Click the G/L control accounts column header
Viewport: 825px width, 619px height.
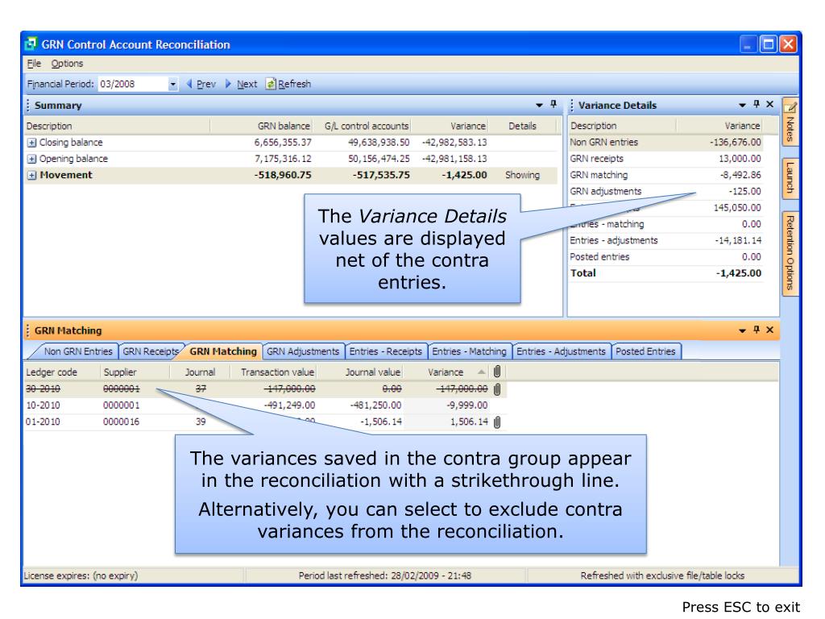coord(367,127)
